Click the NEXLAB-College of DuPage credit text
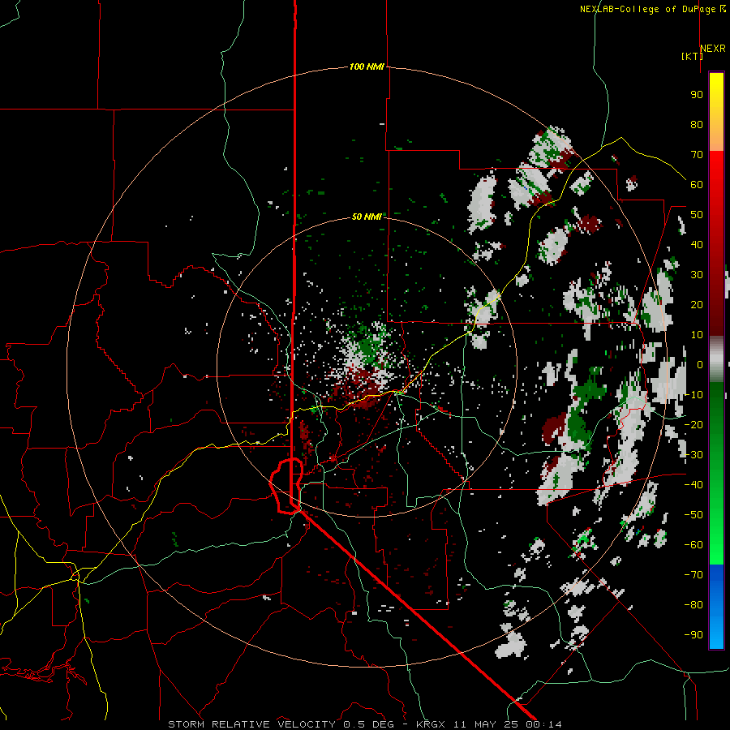730x730 pixels. click(647, 9)
